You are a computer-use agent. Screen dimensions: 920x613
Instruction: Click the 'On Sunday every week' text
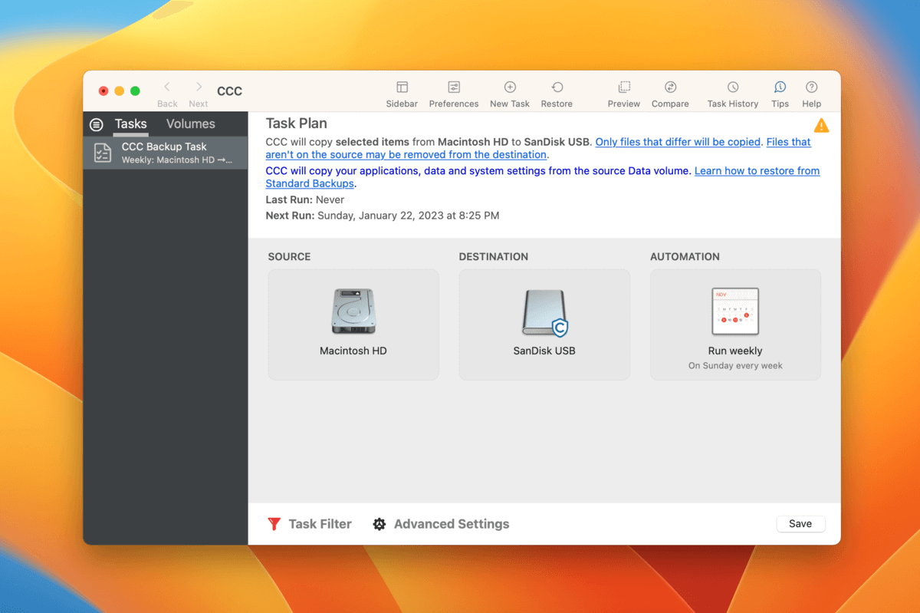[735, 366]
